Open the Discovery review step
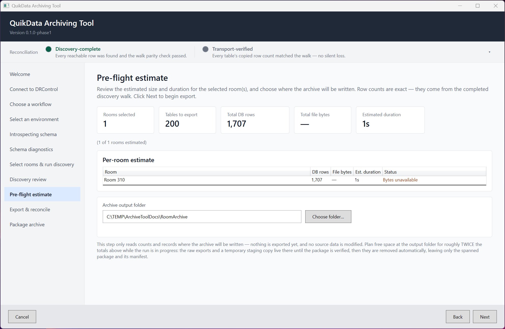Screen dimensions: 505x329 (42, 179)
